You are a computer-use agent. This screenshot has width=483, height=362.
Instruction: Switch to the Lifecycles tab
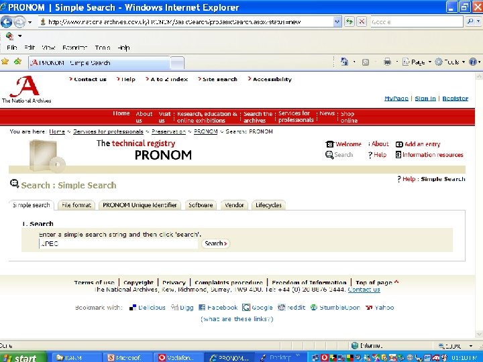coord(268,205)
